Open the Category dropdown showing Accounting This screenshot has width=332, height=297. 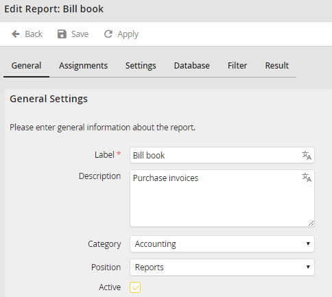(x=222, y=244)
